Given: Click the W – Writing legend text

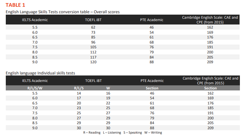Looking at the screenshot, I should (x=153, y=133).
